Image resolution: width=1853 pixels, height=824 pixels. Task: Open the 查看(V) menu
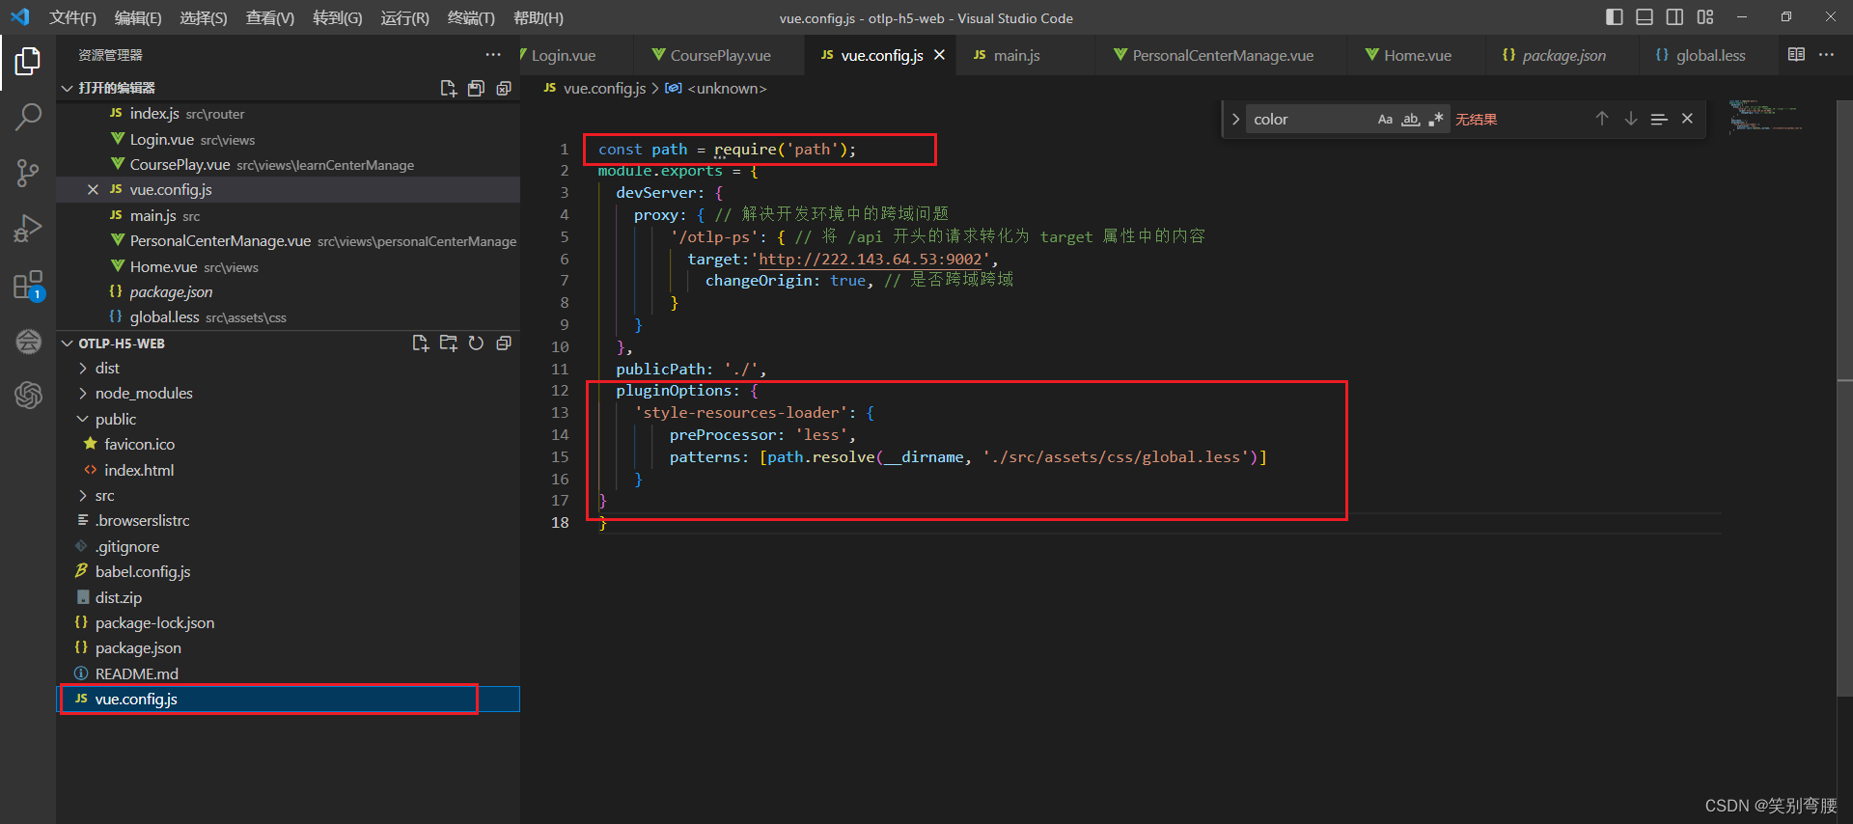(270, 18)
